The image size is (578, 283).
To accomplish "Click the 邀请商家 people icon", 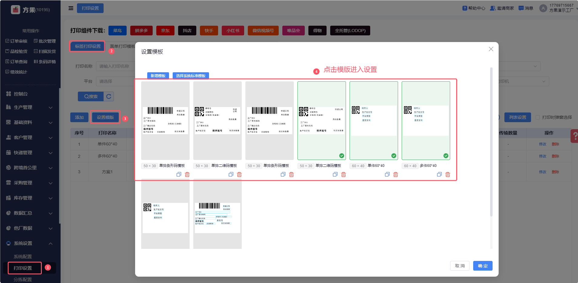I will tap(493, 8).
